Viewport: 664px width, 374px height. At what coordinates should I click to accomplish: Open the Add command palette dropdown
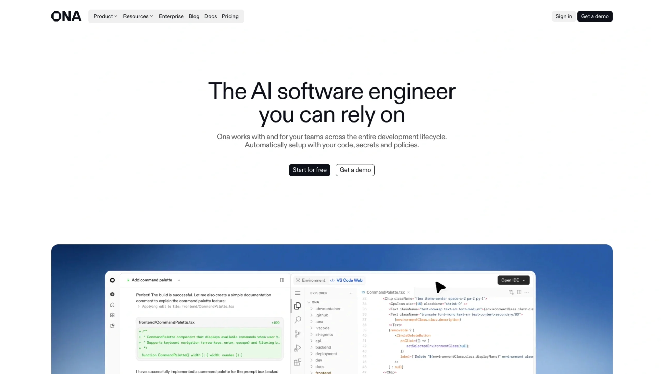179,280
